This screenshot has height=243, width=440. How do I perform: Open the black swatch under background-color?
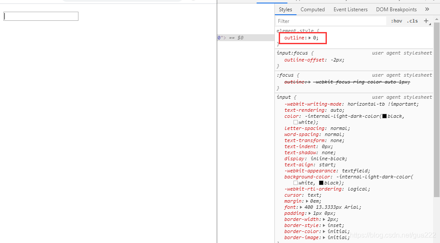tap(321, 183)
